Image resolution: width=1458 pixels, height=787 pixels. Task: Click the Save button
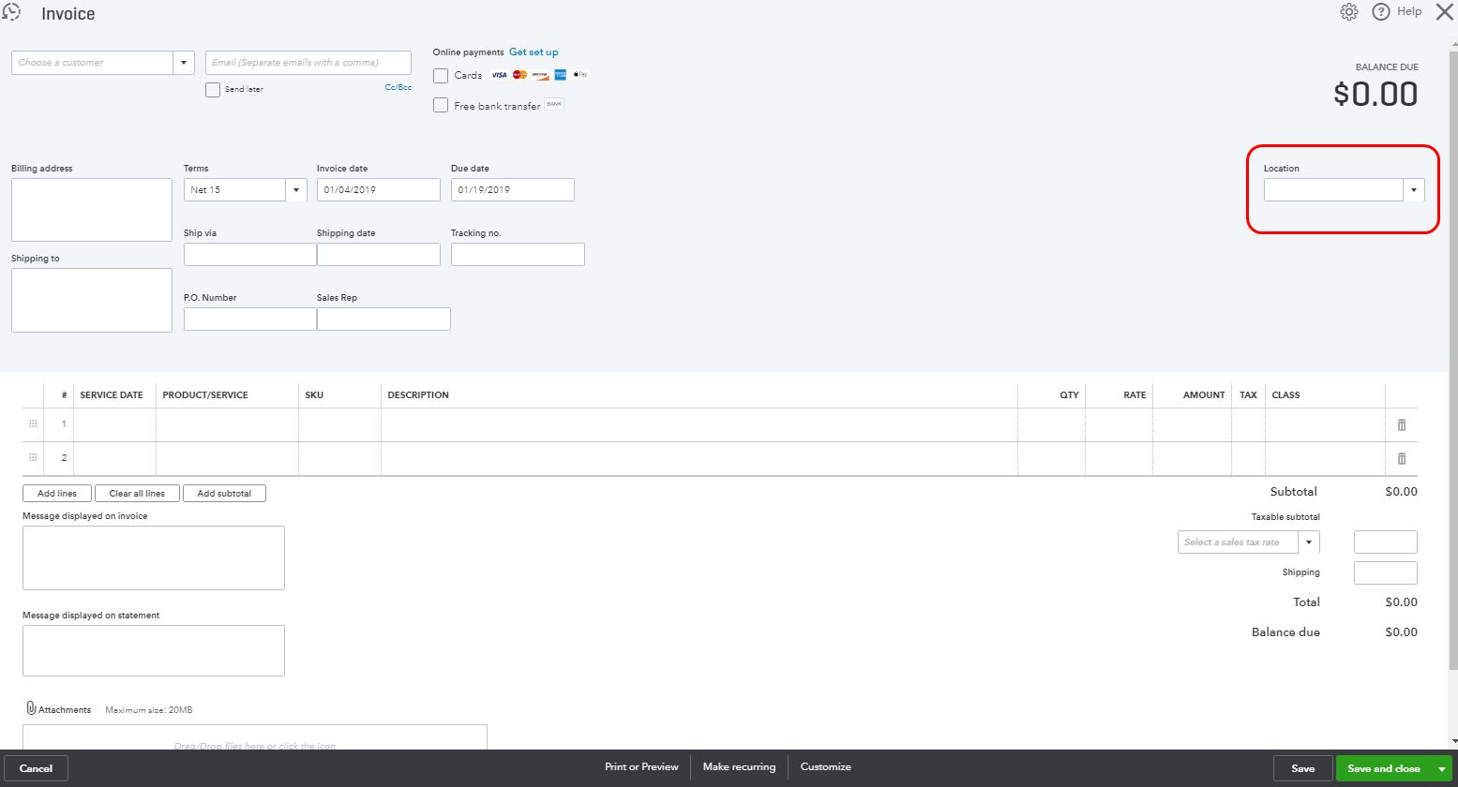(x=1303, y=768)
